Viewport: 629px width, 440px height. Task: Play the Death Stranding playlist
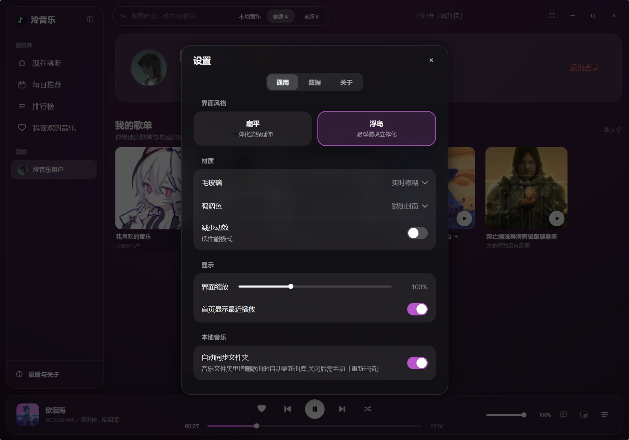[557, 218]
